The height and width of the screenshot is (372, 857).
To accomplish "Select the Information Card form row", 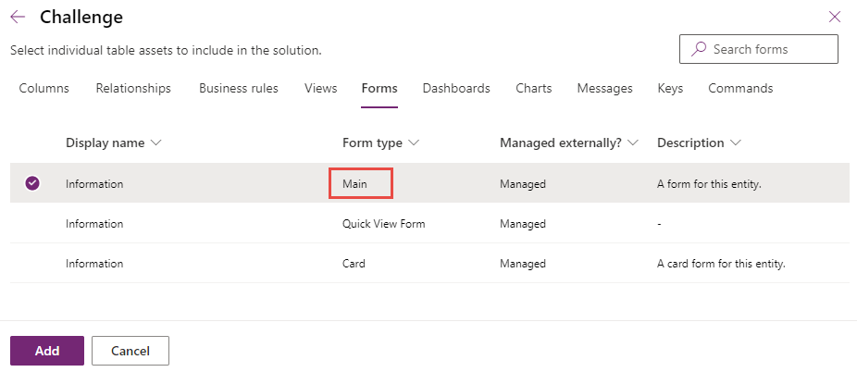I will (x=433, y=264).
